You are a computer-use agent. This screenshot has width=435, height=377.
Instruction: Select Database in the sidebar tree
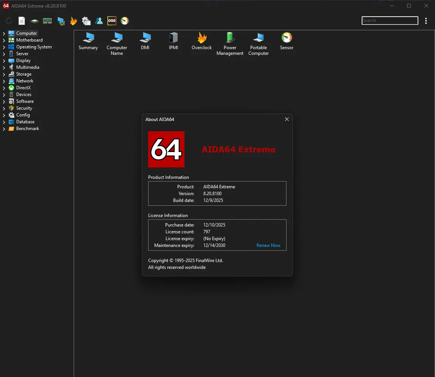pos(25,122)
